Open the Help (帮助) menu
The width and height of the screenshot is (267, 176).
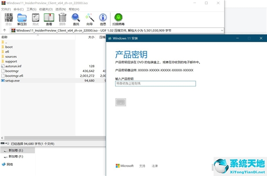74,9
